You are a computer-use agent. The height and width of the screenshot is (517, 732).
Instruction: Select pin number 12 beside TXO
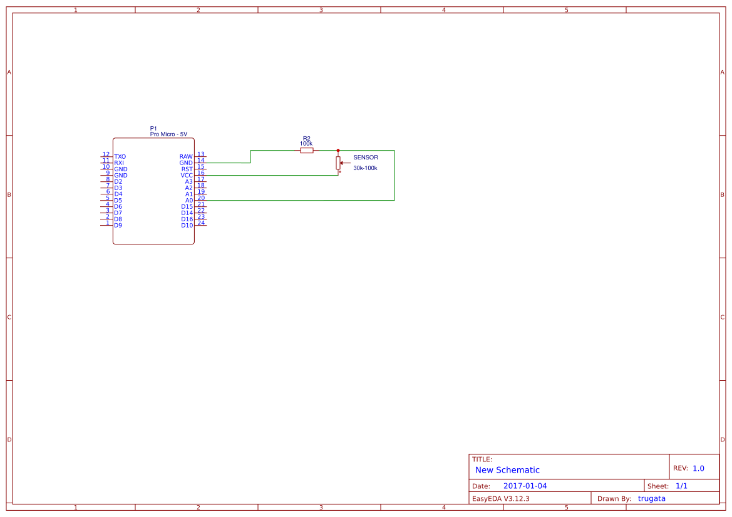click(106, 154)
